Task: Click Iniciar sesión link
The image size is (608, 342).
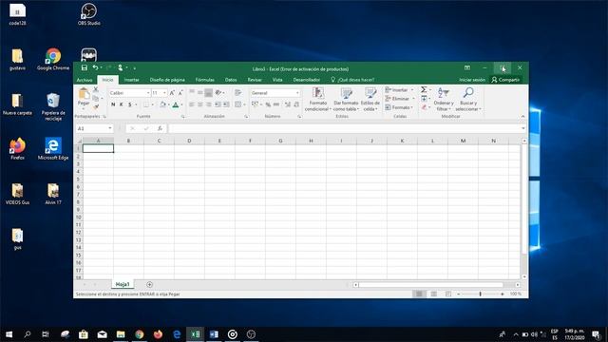Action: pyautogui.click(x=472, y=80)
